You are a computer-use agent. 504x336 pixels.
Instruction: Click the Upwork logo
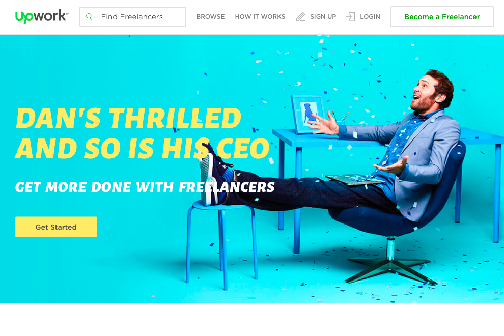click(x=42, y=16)
